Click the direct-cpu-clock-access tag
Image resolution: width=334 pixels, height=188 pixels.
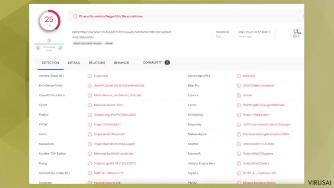(87, 43)
